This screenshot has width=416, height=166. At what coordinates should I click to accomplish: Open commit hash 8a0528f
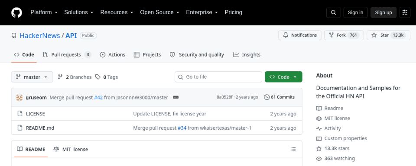(x=224, y=97)
